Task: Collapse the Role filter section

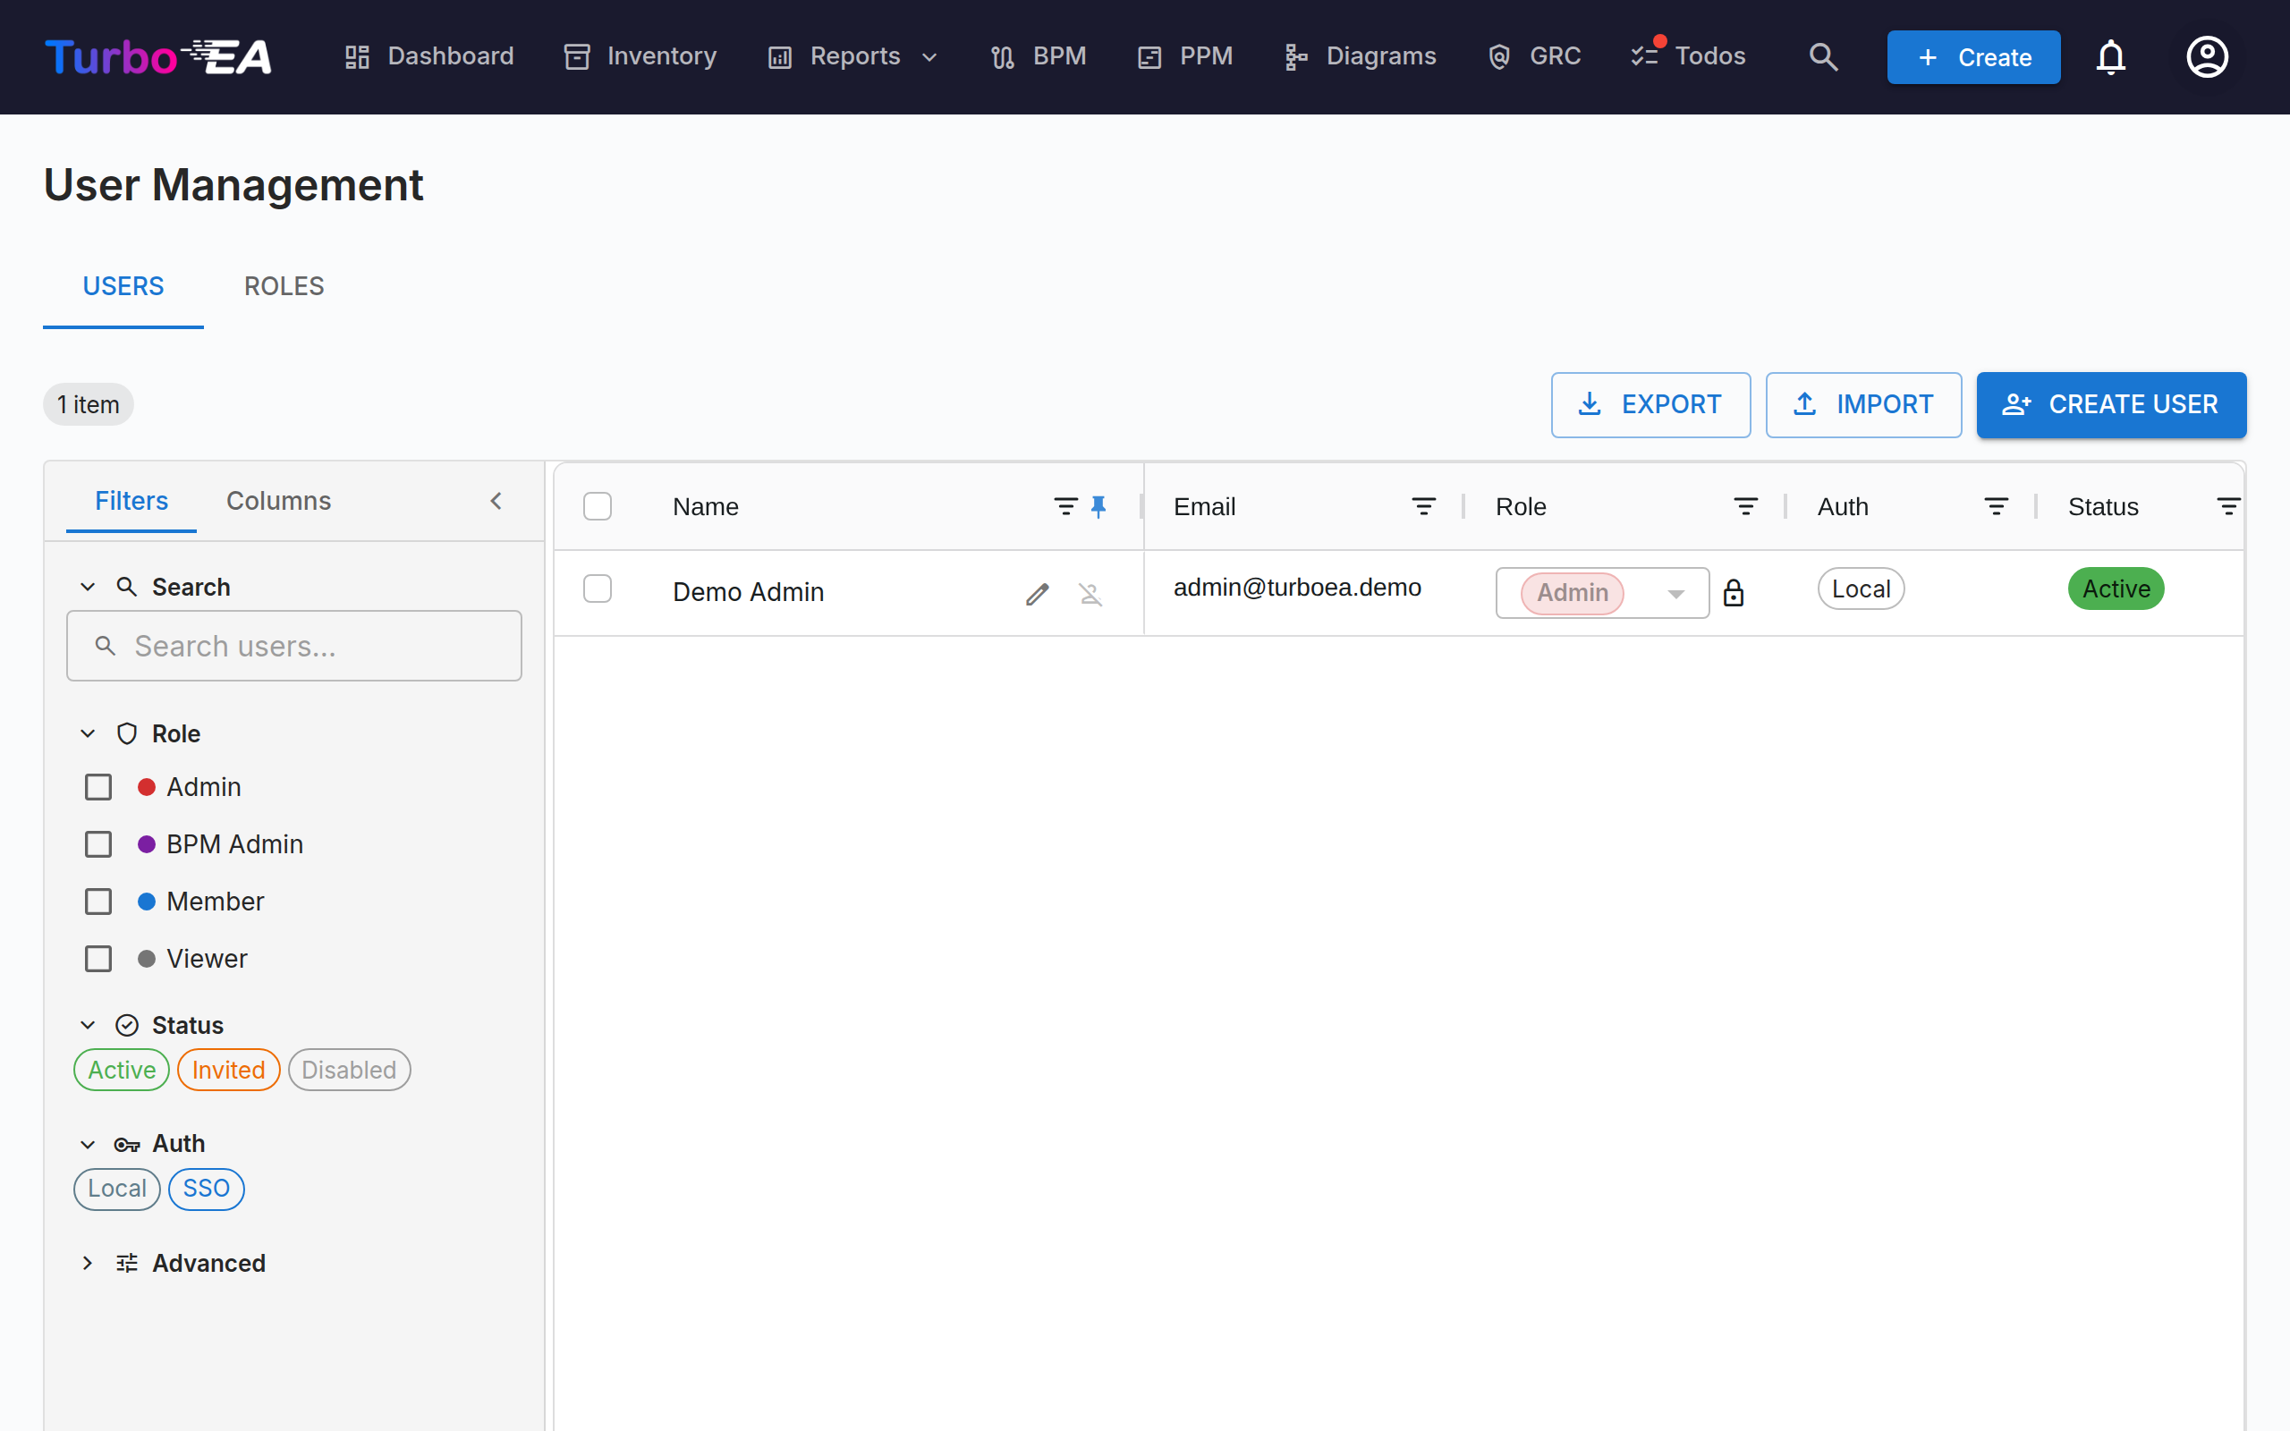Action: click(88, 733)
